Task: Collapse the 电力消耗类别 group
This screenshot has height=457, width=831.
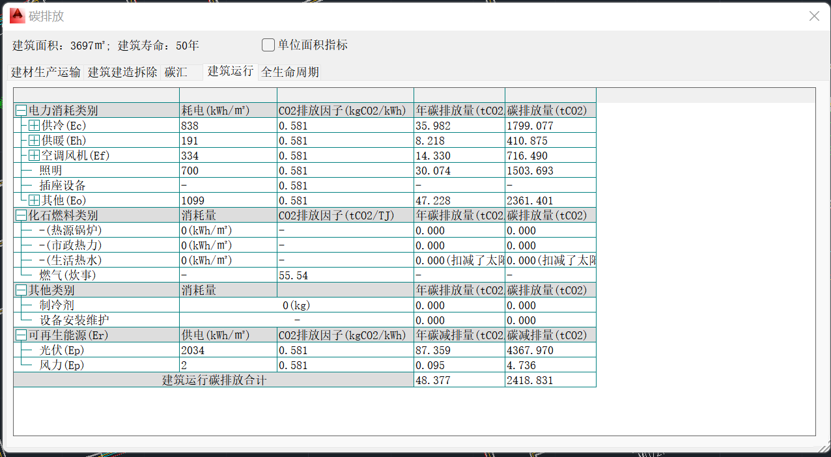Action: coord(21,111)
